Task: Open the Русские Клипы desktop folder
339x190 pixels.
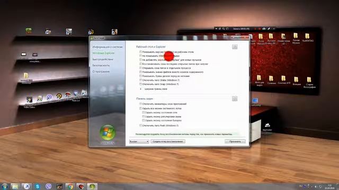Action: pyautogui.click(x=271, y=39)
